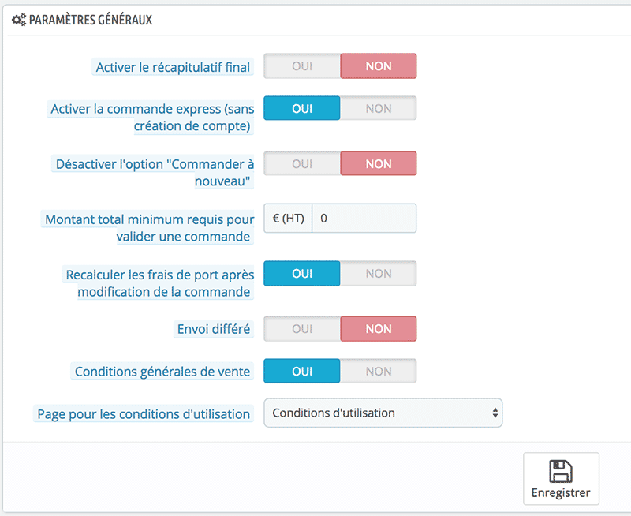Set 'Envoi différé' to OUI
This screenshot has height=516, width=631.
301,328
